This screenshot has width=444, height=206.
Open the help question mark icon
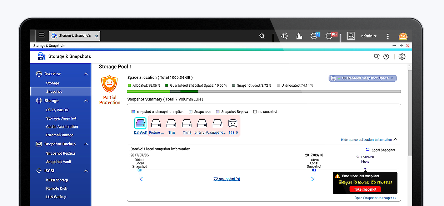click(386, 56)
